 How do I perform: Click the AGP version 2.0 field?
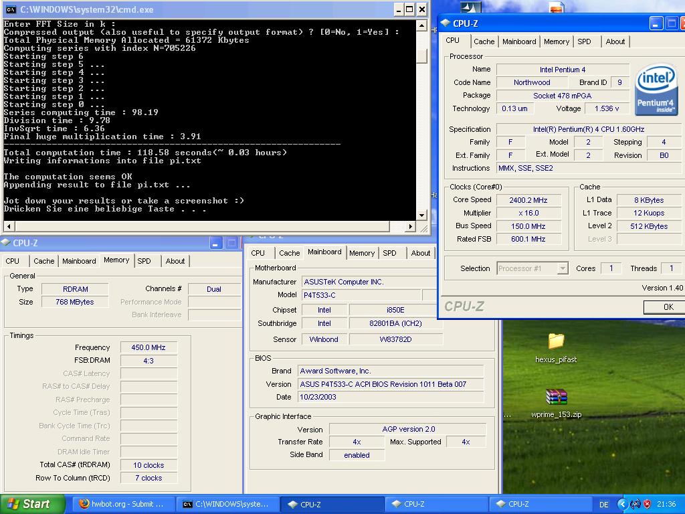coord(408,429)
